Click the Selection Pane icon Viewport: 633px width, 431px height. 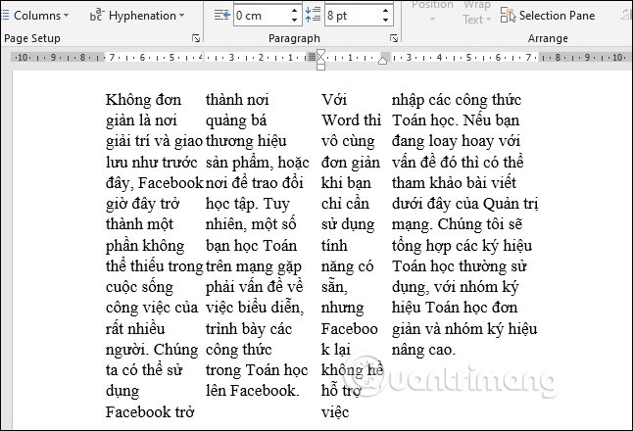tap(508, 16)
